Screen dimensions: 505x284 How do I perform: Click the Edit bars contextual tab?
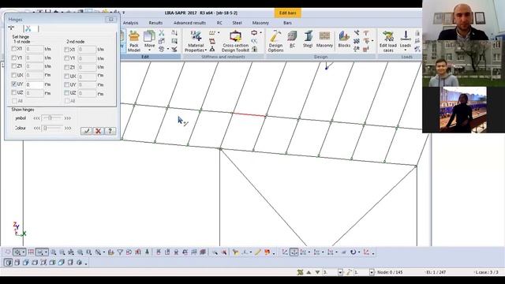(x=287, y=13)
